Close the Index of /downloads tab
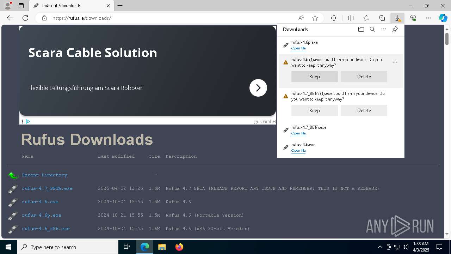 [108, 6]
